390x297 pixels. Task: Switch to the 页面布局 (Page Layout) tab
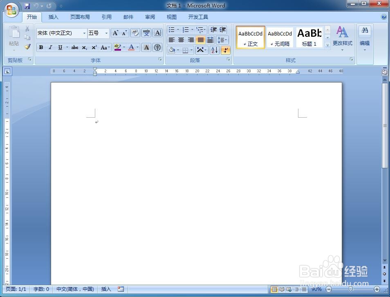tap(80, 17)
